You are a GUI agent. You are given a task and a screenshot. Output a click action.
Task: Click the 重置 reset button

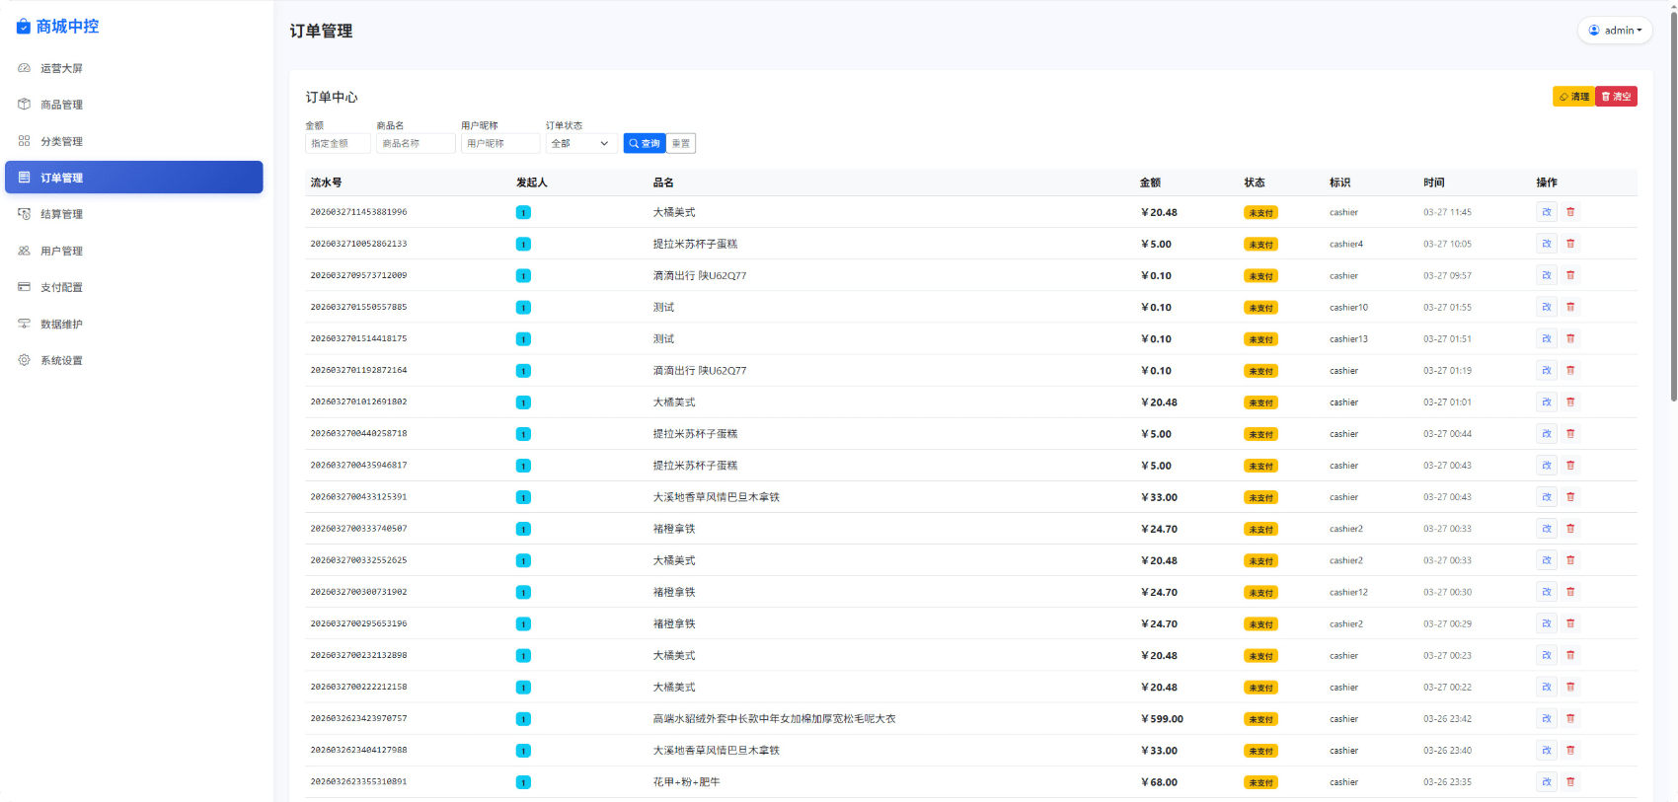[x=681, y=143]
